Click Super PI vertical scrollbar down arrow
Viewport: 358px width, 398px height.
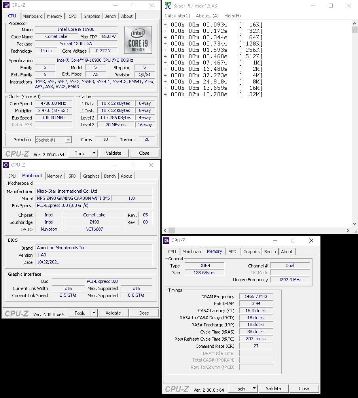(354, 224)
